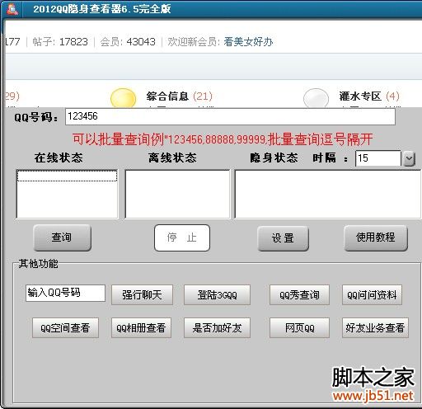Click the 查询 button
422x409 pixels.
point(62,237)
